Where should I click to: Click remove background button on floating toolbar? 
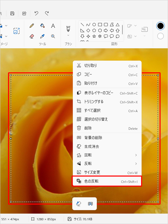[x=90, y=204]
